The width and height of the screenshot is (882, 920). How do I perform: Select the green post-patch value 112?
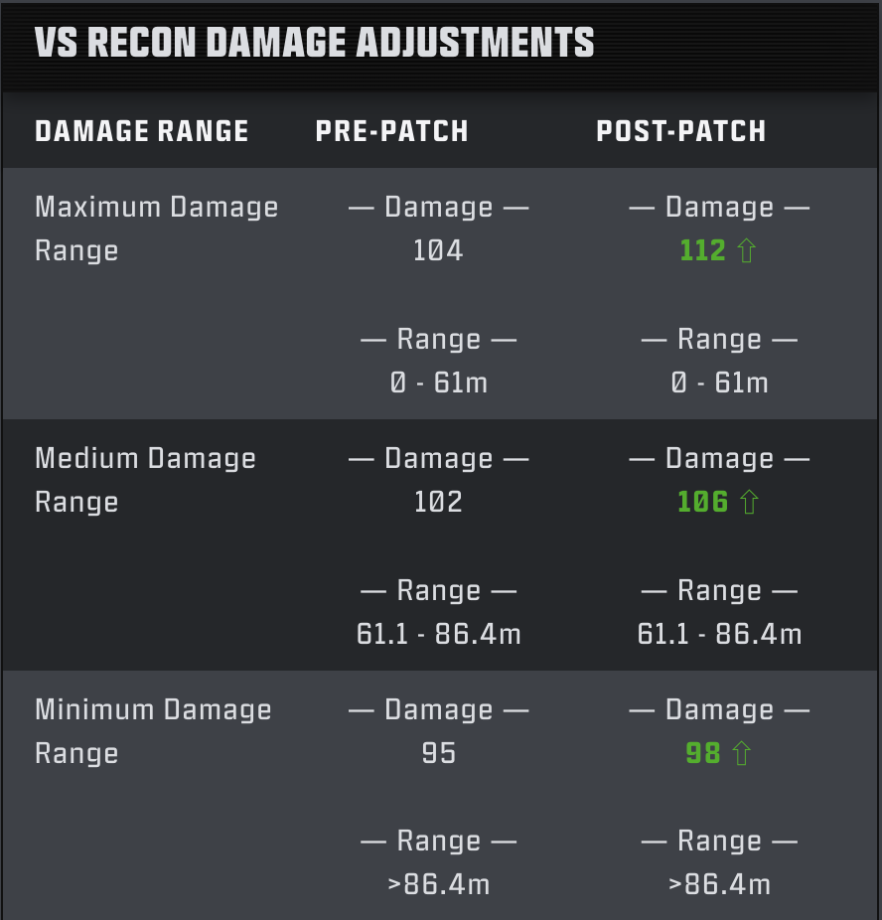pos(703,250)
